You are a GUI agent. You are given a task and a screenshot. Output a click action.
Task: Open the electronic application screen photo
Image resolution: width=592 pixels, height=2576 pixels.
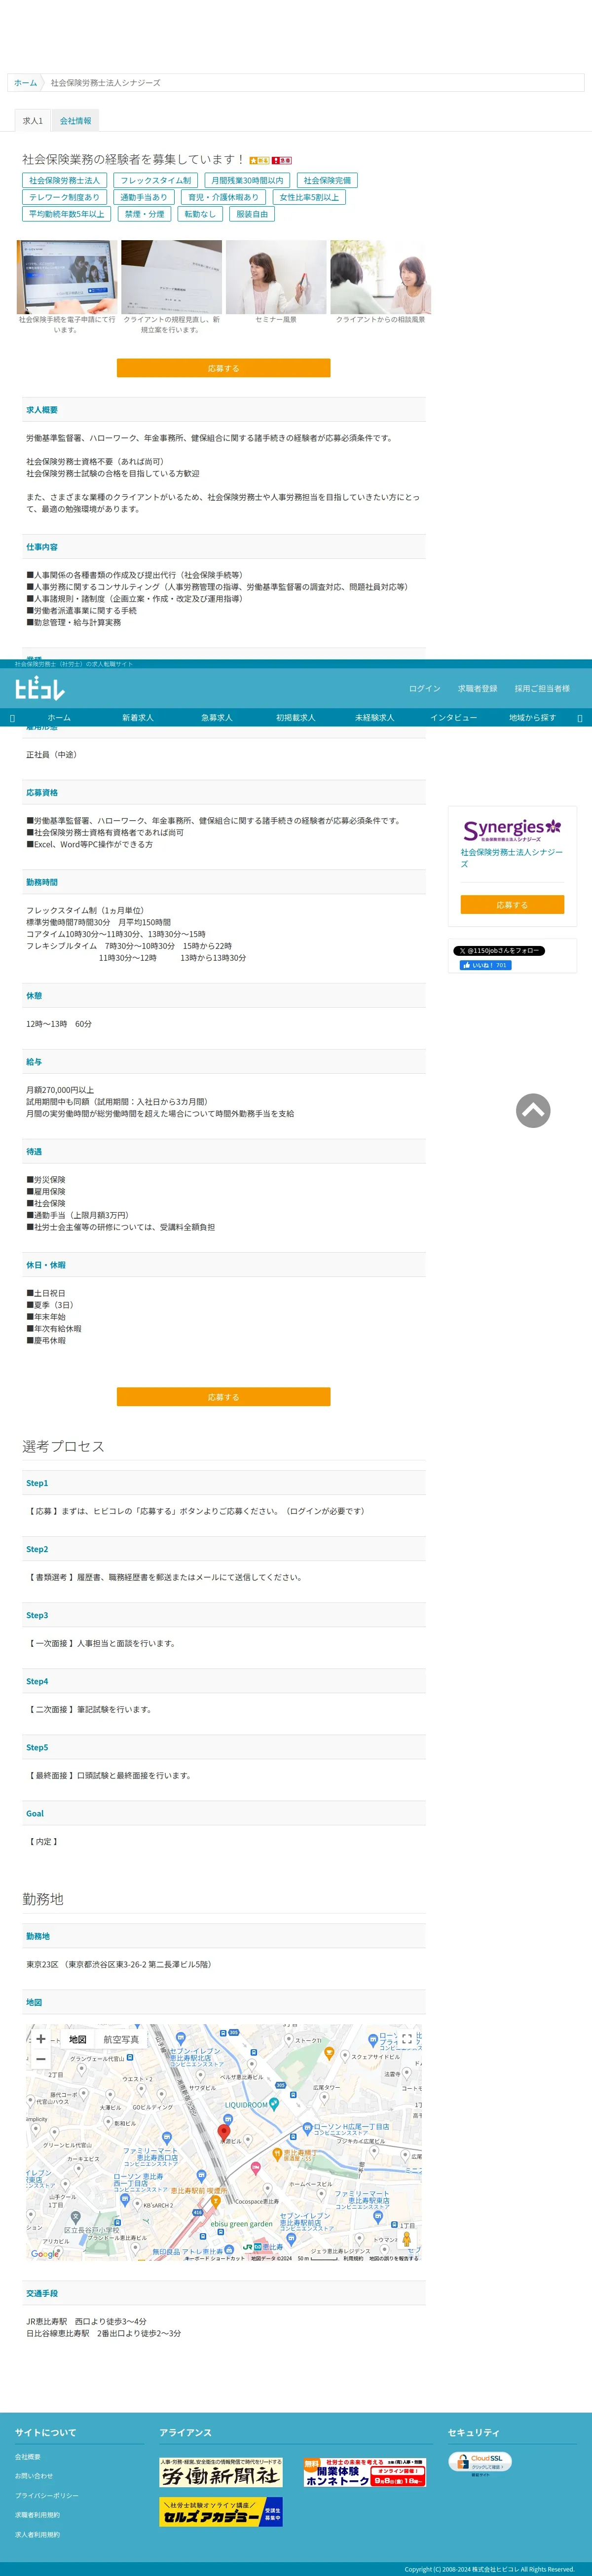(67, 277)
